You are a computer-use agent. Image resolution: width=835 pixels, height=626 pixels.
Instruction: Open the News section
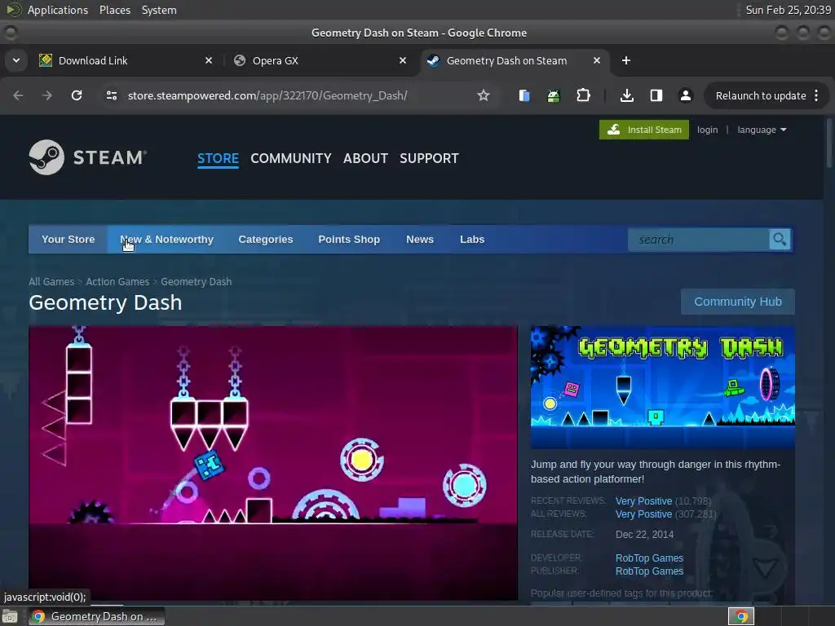point(420,239)
